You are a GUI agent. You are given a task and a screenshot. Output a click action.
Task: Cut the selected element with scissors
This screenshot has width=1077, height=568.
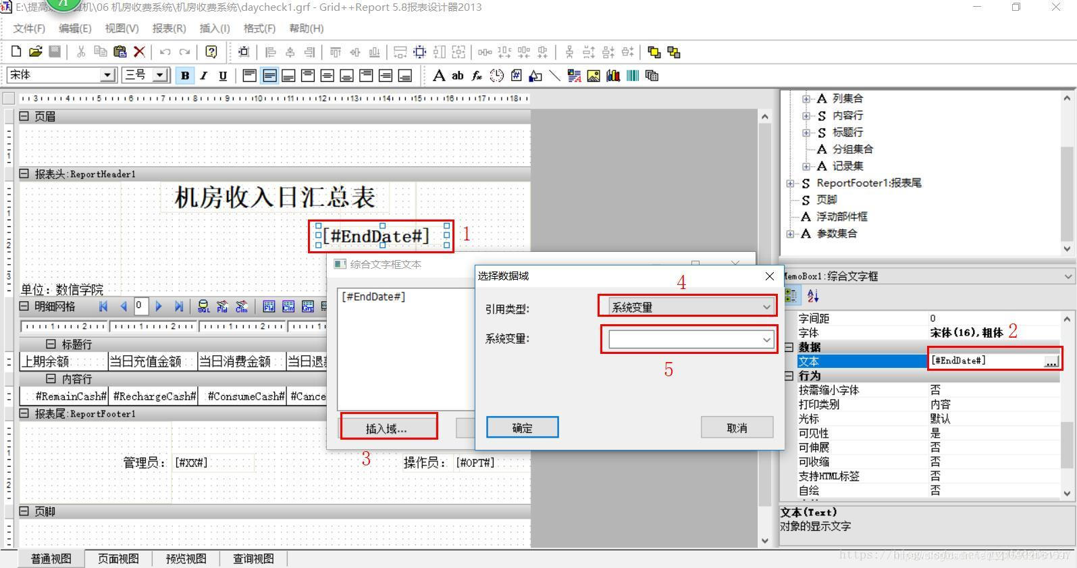(81, 51)
